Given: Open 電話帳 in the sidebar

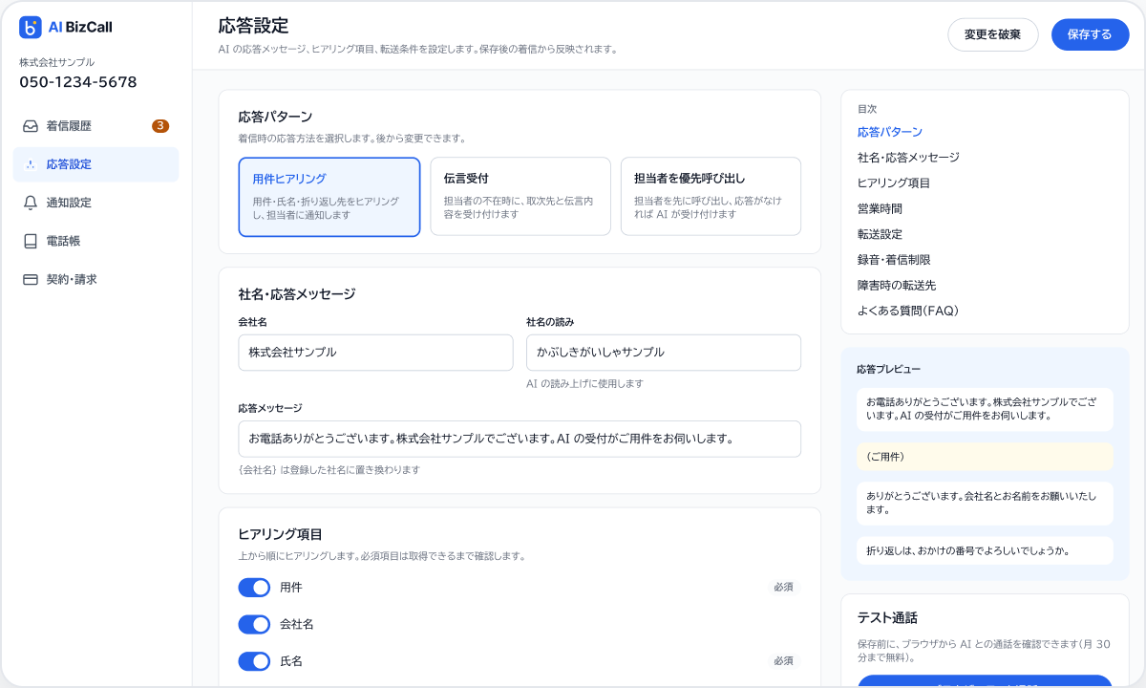Looking at the screenshot, I should pyautogui.click(x=95, y=241).
